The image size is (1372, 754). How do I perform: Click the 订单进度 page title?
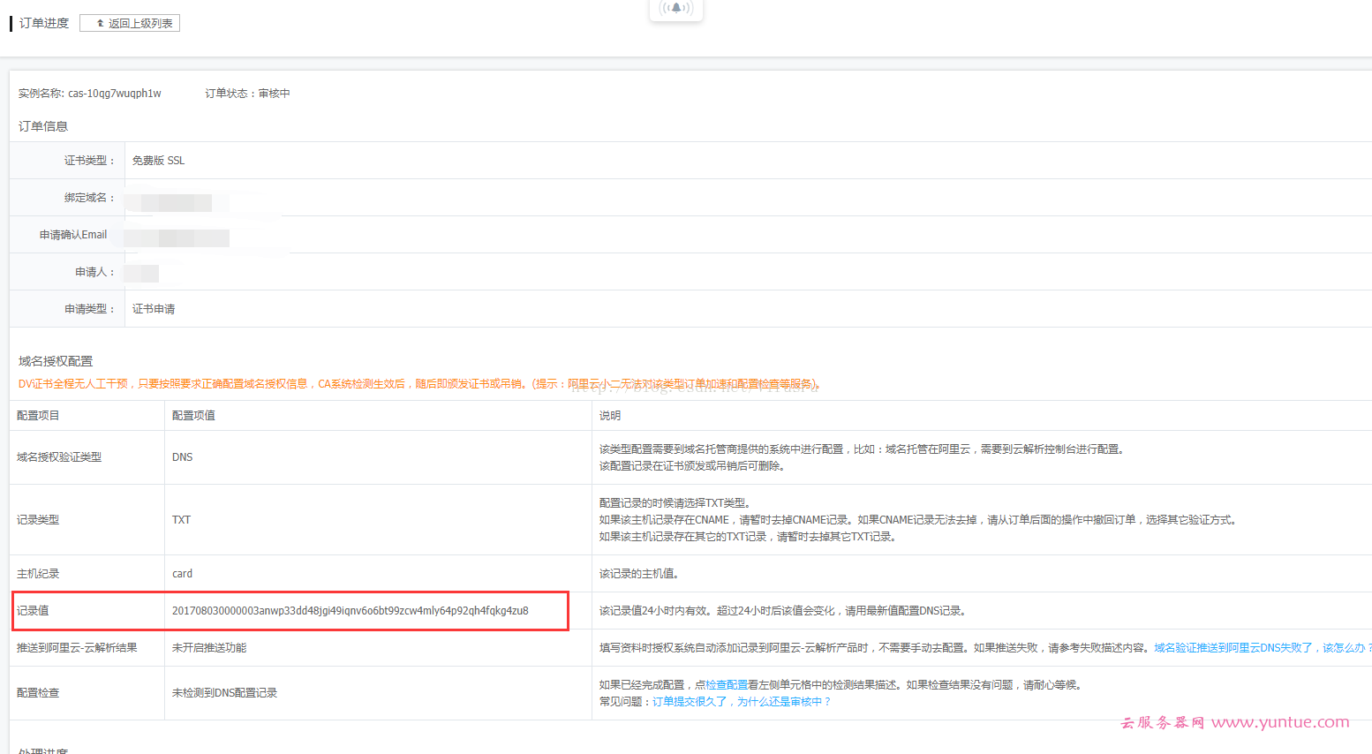[x=42, y=22]
